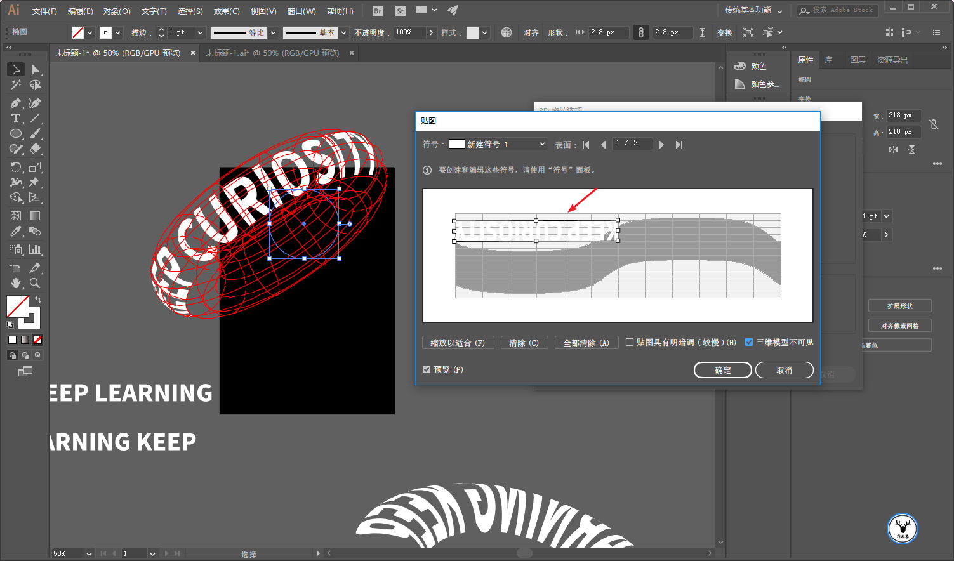The image size is (954, 561).
Task: Open the 传统基本功能 workspace switcher
Action: pyautogui.click(x=753, y=10)
